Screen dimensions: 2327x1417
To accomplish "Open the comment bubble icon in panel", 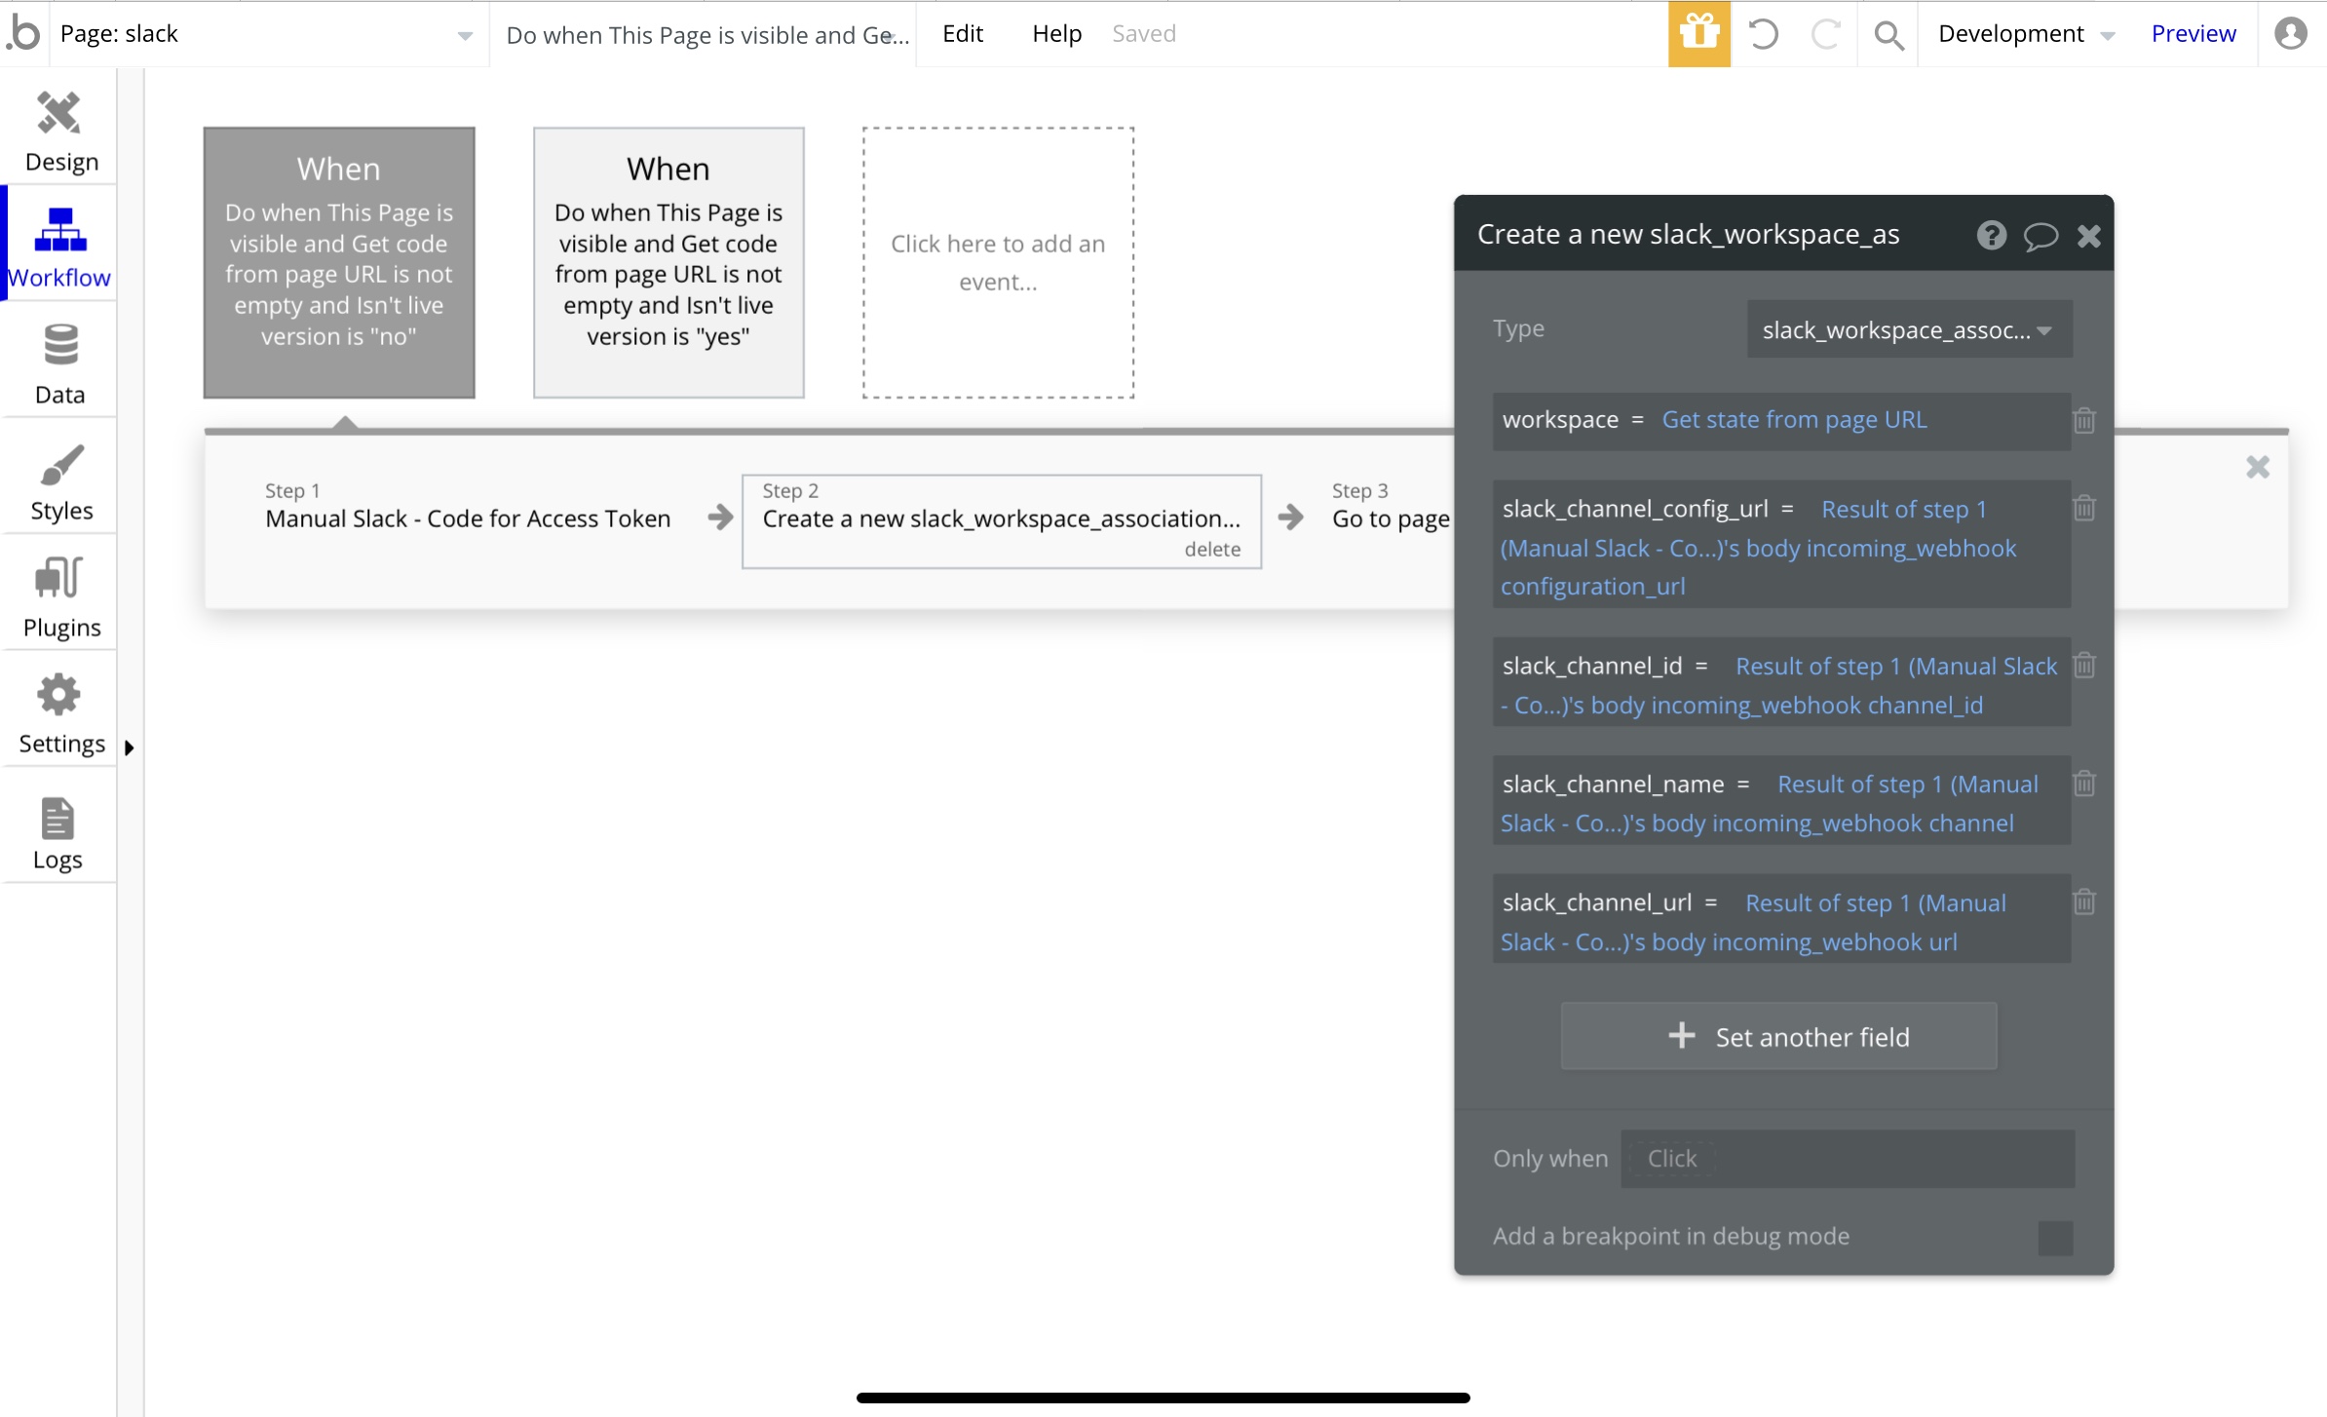I will pos(2040,235).
